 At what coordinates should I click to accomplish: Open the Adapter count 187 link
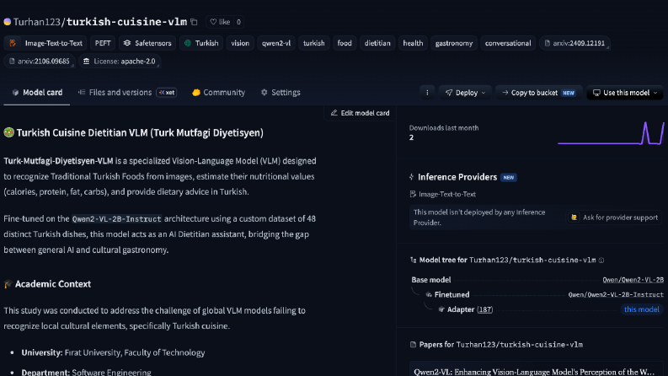[x=485, y=309]
